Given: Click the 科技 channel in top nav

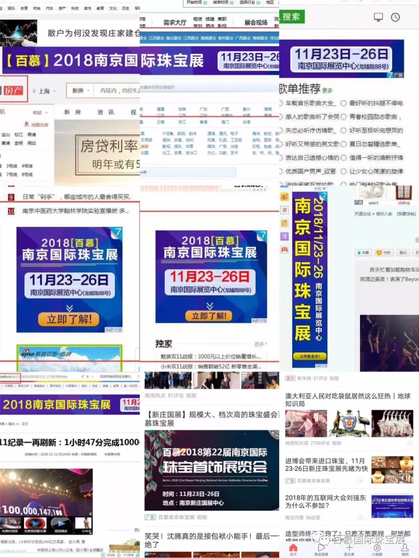Looking at the screenshot, I should (x=75, y=8).
